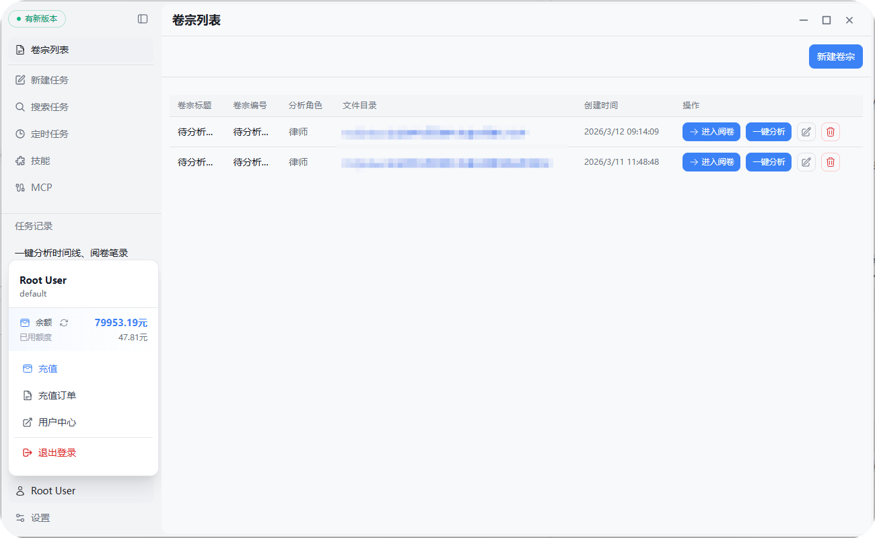The height and width of the screenshot is (538, 875).
Task: Edit the second case file row
Action: point(806,162)
